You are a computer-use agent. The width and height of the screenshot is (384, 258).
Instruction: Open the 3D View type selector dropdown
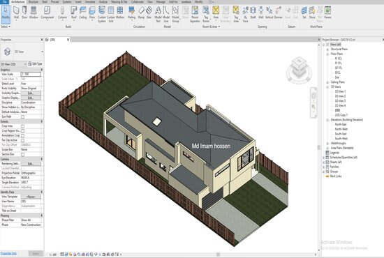click(x=42, y=52)
